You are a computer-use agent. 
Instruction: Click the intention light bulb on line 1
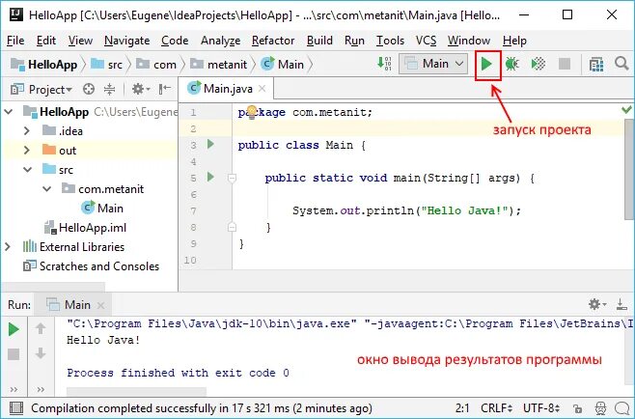click(x=252, y=111)
